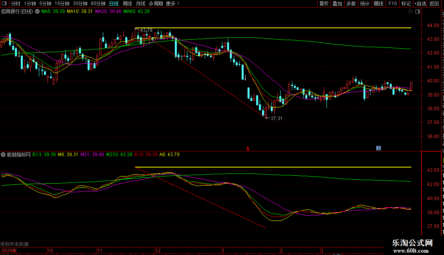Switch to 周线 weekly chart
Image resolution: width=444 pixels, height=255 pixels.
(127, 4)
